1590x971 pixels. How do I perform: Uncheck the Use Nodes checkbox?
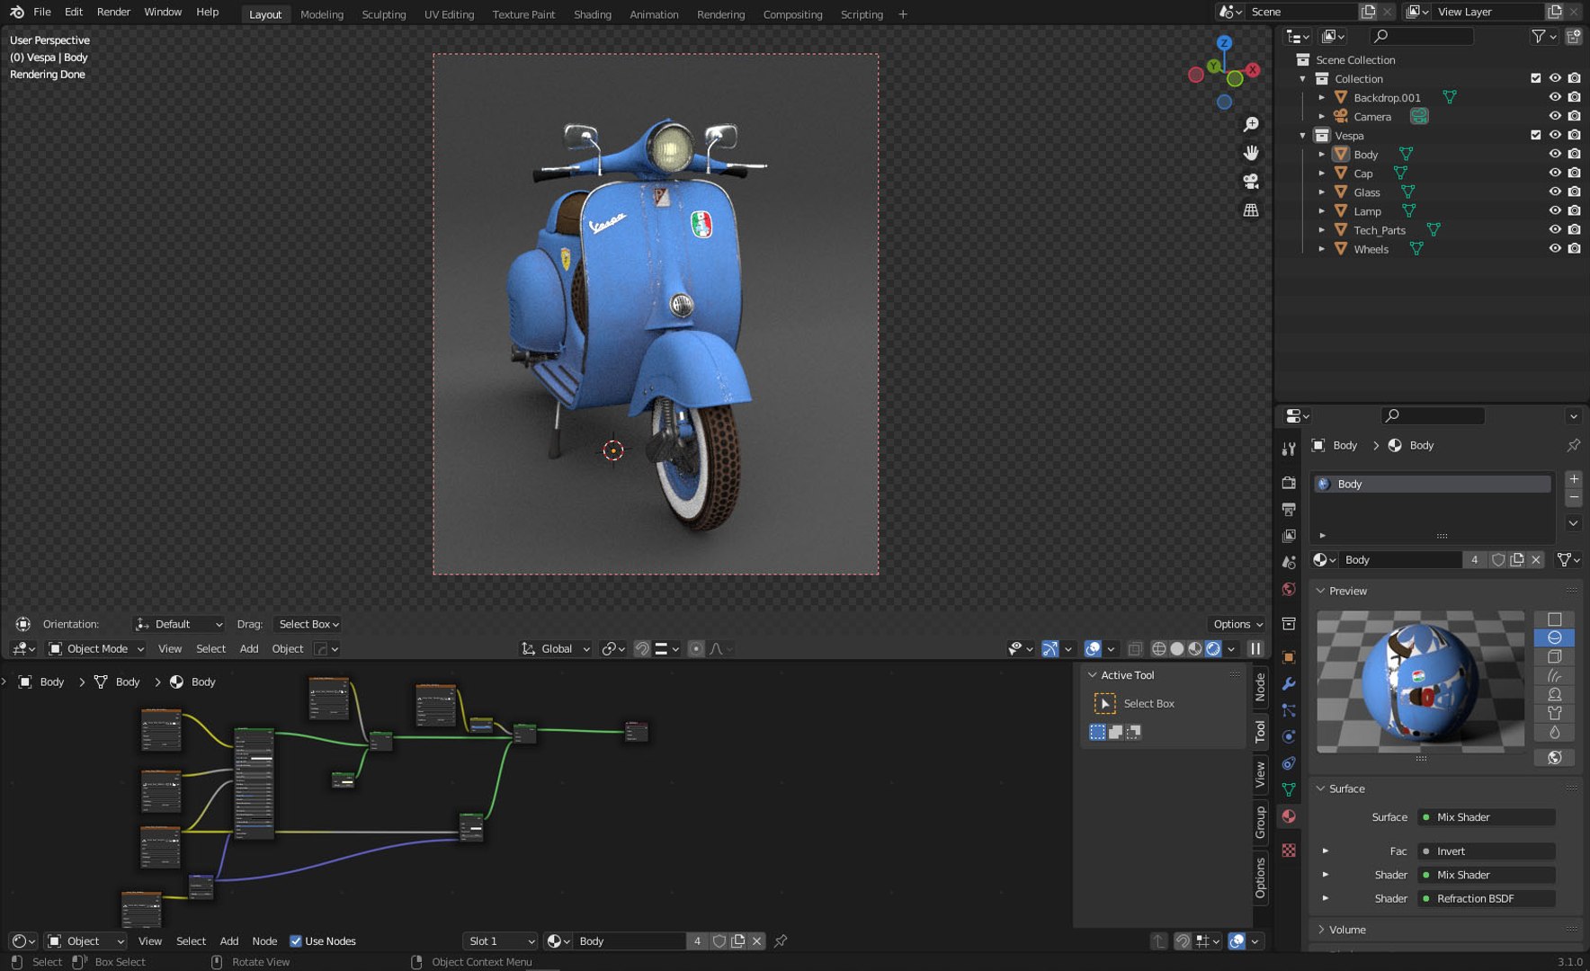click(296, 941)
